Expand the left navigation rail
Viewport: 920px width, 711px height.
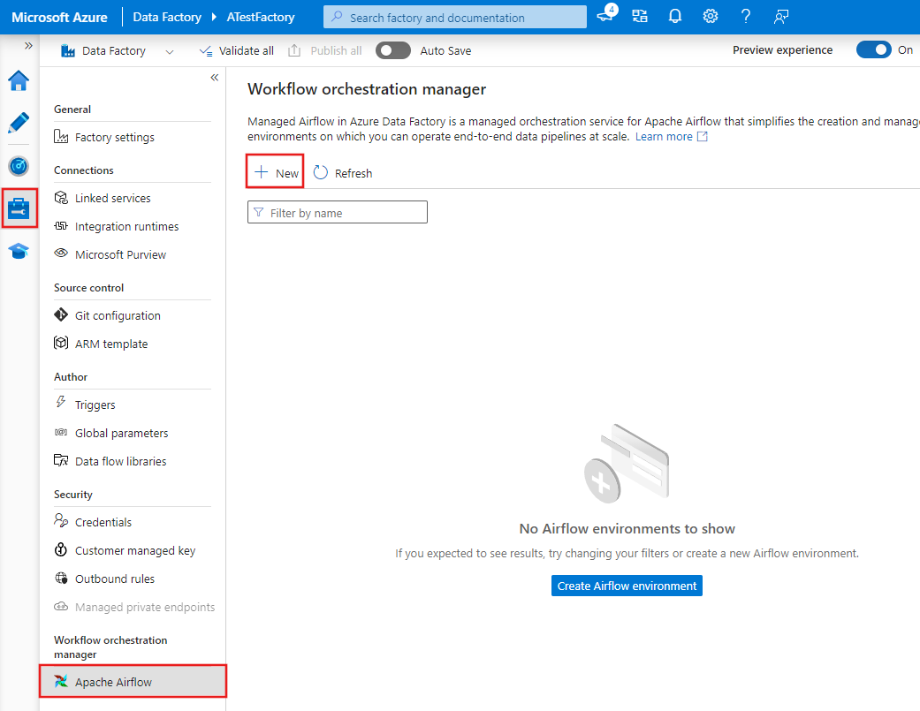point(28,46)
